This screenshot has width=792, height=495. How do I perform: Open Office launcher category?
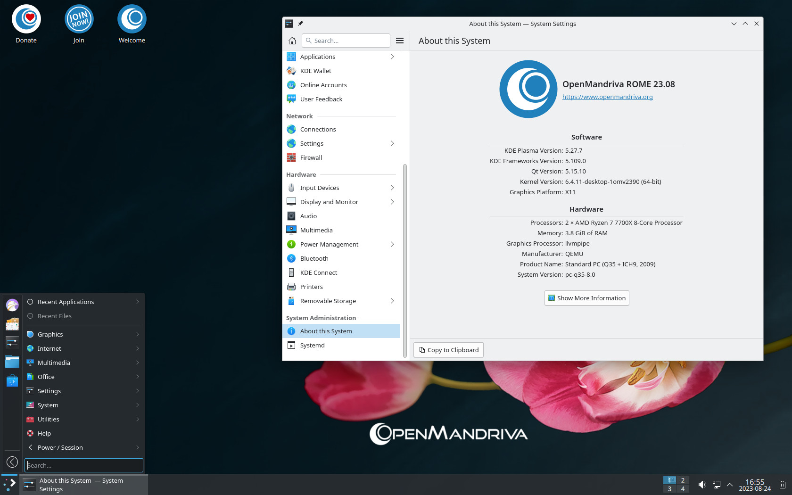tap(83, 377)
